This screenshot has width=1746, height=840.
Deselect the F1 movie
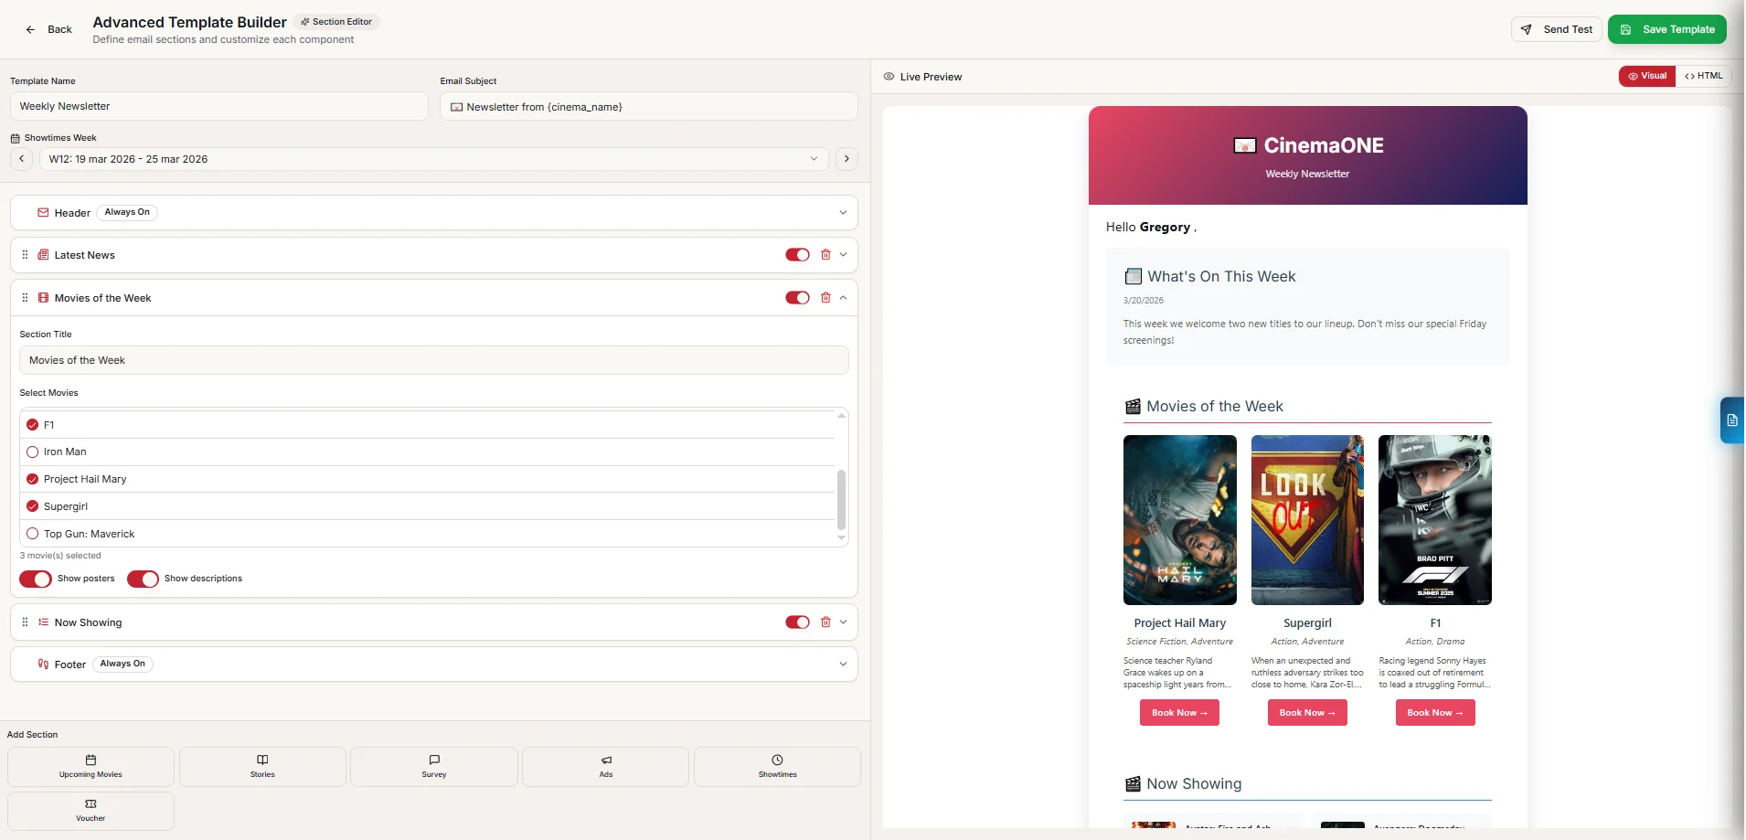[x=33, y=425]
